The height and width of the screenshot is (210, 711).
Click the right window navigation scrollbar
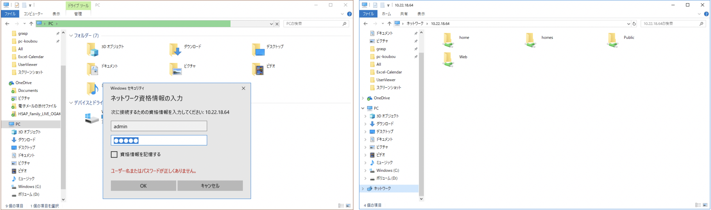click(421, 124)
